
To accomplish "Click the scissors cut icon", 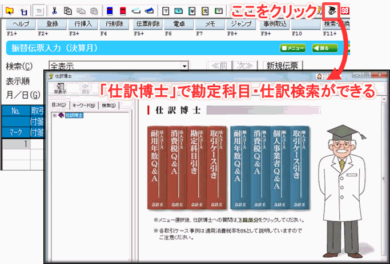I will click(x=54, y=11).
